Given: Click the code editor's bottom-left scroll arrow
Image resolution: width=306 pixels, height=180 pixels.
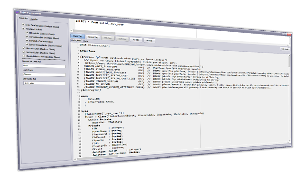Looking at the screenshot, I should point(75,159).
